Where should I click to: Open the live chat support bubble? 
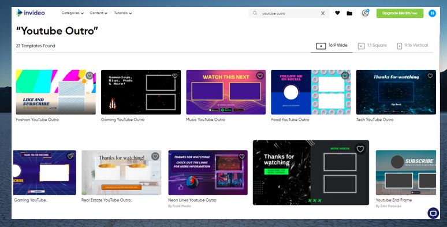point(433,213)
